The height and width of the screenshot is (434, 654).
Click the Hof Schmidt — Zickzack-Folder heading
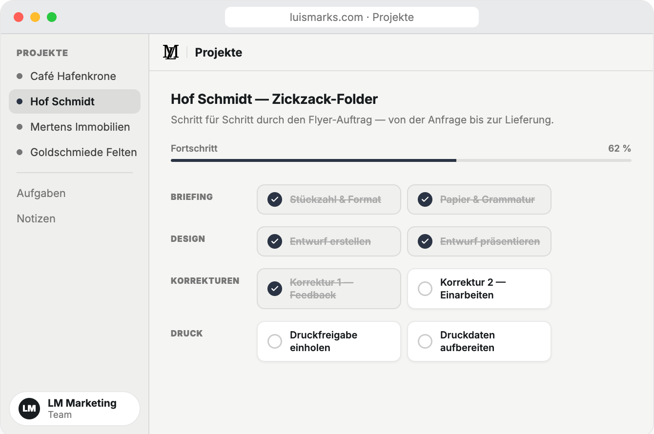tap(274, 99)
